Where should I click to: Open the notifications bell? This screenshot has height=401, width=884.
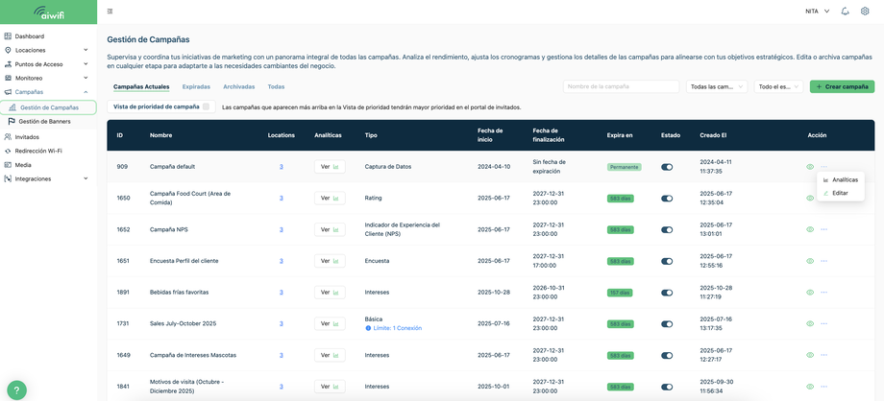845,12
